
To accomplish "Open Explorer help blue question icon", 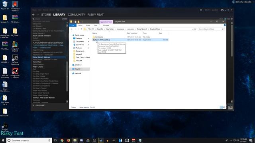I will [225, 25].
